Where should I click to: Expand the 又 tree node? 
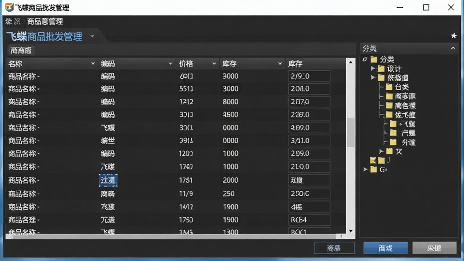click(x=382, y=151)
